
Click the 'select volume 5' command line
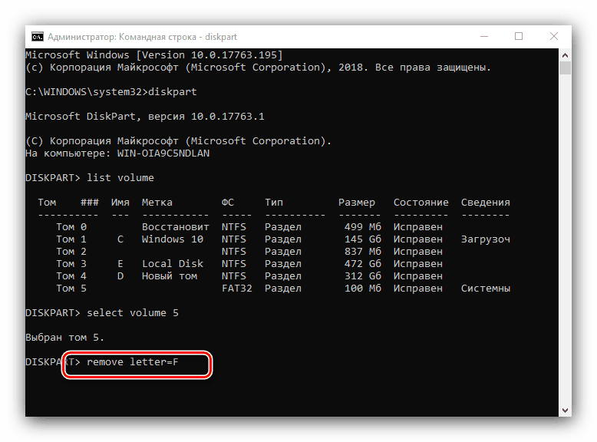coord(133,313)
